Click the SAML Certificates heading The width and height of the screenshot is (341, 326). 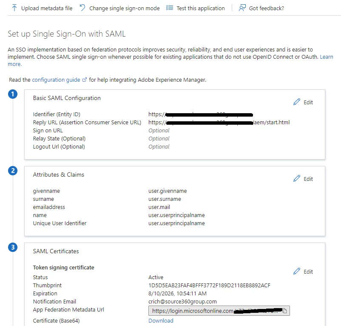point(56,251)
